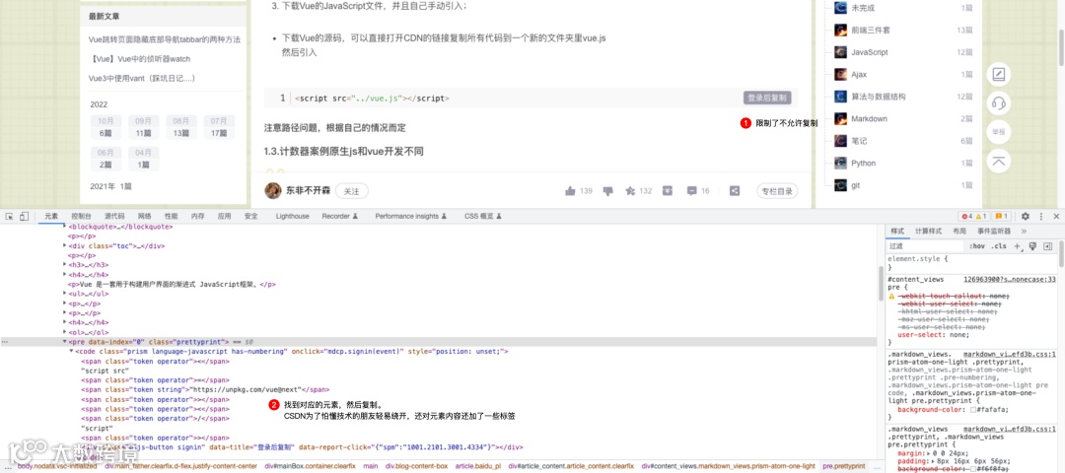Click the toggle rendering emulations brush icon
This screenshot has height=473, width=1065.
1032,245
